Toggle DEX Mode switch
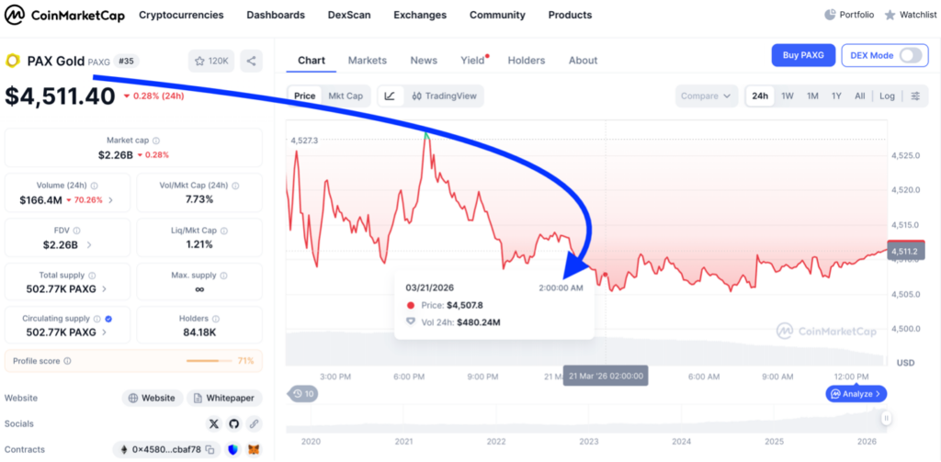This screenshot has width=941, height=462. [x=910, y=55]
